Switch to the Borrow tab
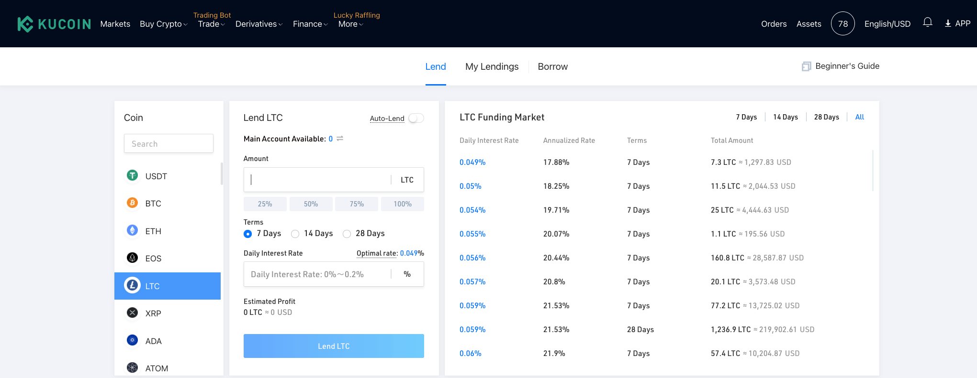This screenshot has width=977, height=378. point(553,66)
